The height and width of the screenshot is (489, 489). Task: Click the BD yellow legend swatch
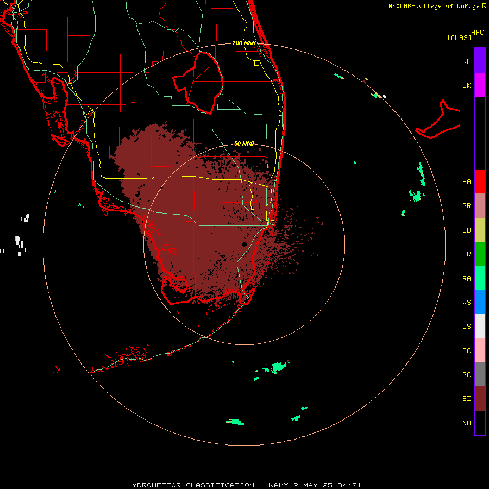pos(480,230)
